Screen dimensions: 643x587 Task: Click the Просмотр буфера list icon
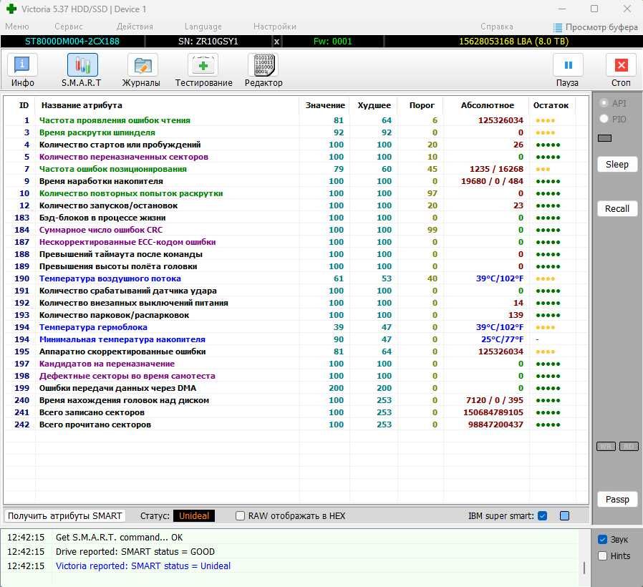[558, 27]
